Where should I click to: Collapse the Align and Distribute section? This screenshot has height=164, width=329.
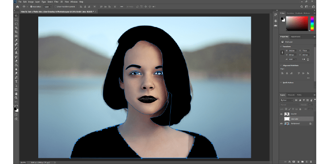click(281, 66)
